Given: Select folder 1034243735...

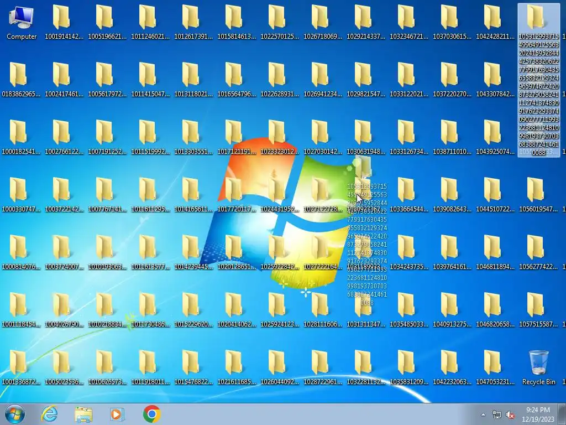Looking at the screenshot, I should [x=409, y=252].
